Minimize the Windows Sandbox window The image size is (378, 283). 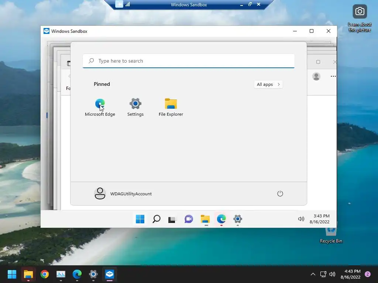tap(295, 31)
